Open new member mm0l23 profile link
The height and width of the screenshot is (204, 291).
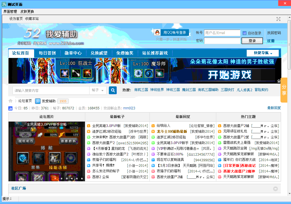129,108
